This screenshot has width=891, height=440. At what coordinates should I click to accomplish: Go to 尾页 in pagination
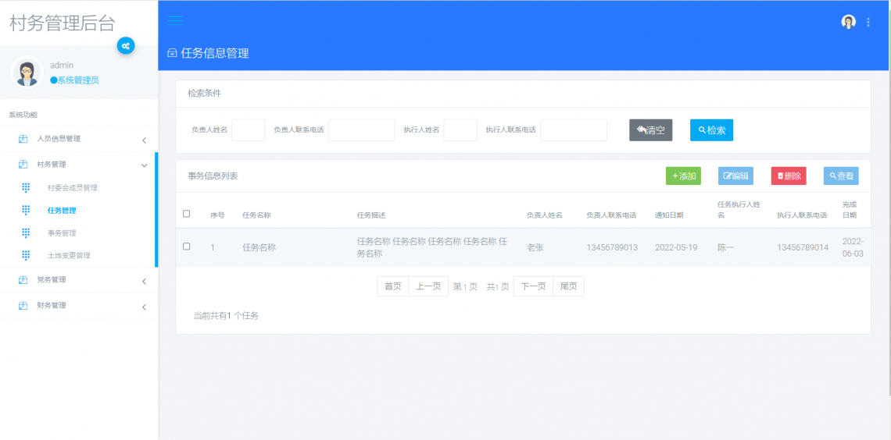pos(568,286)
